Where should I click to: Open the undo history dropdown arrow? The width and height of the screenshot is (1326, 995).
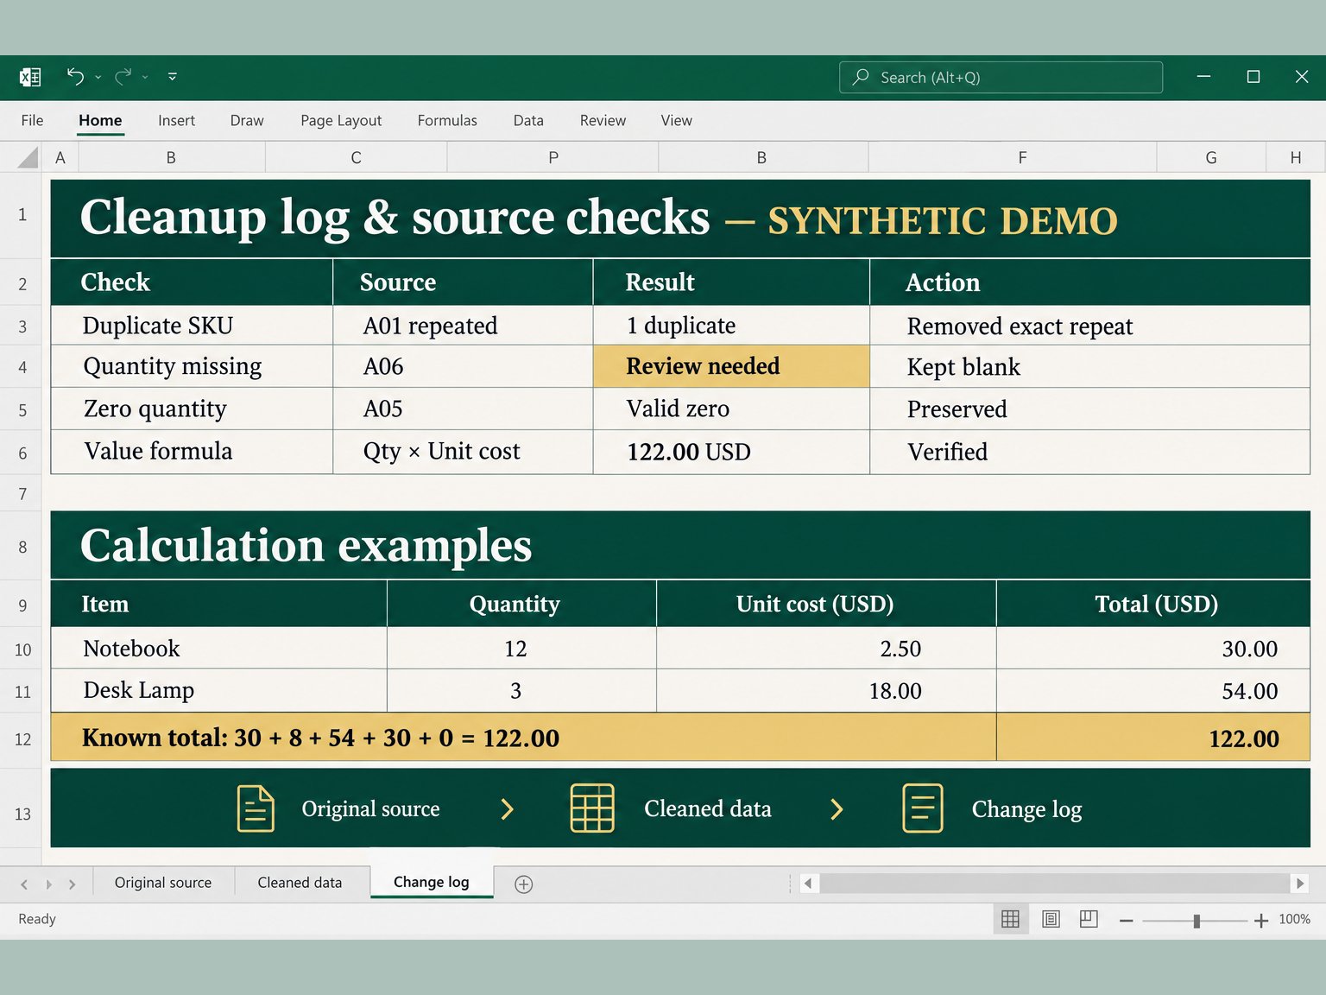pyautogui.click(x=98, y=78)
